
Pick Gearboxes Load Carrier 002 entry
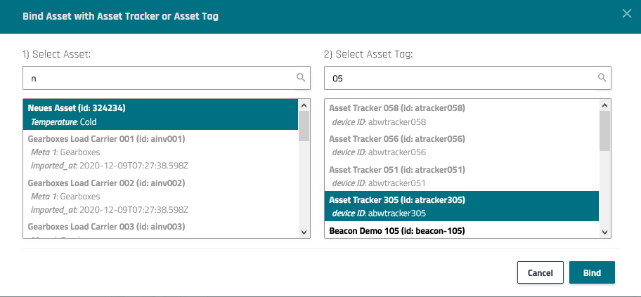[x=161, y=196]
